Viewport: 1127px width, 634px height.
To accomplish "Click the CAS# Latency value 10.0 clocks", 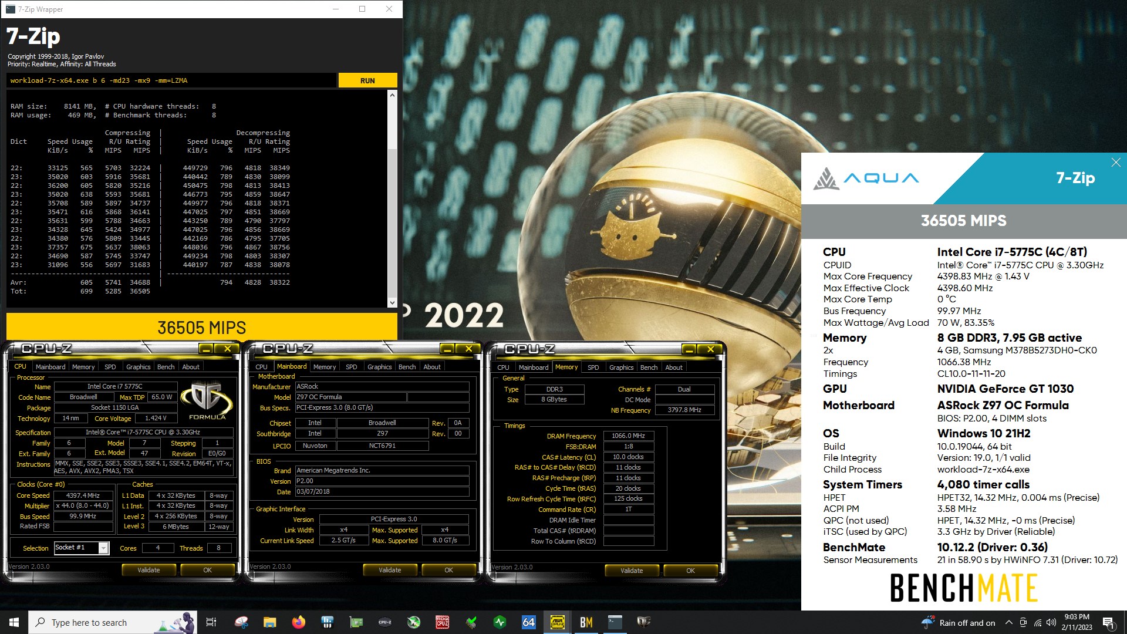I will (628, 457).
